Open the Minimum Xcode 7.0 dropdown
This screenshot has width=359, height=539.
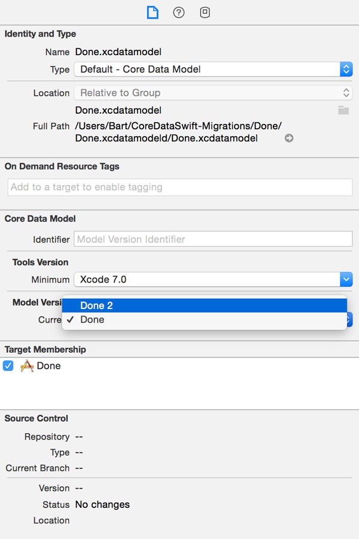[x=214, y=280]
